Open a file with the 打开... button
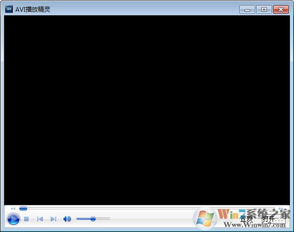 [274, 219]
